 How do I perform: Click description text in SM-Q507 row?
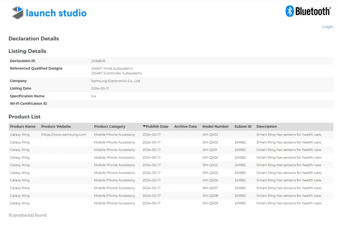[289, 188]
